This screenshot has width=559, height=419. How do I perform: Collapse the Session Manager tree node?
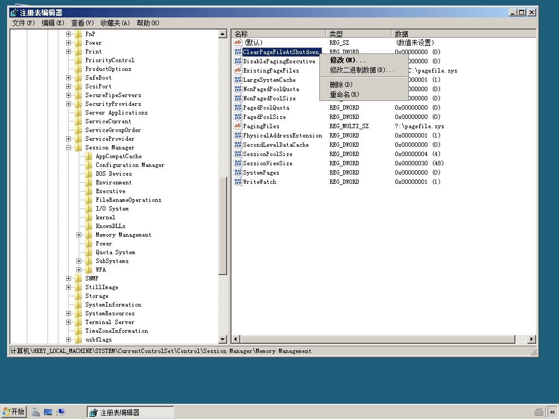coord(68,147)
